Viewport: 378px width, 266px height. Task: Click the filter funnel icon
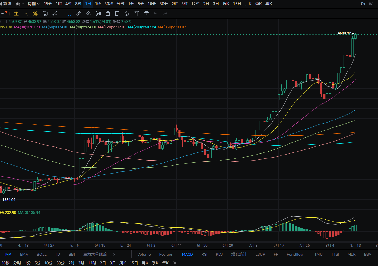pyautogui.click(x=137, y=14)
